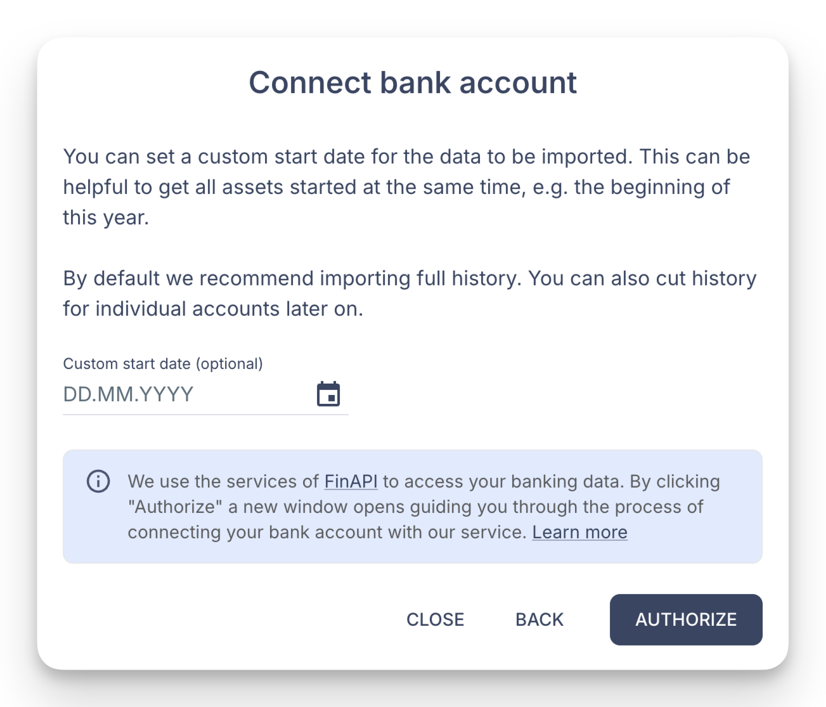Click the "this year." text line
The width and height of the screenshot is (826, 707).
[x=106, y=217]
